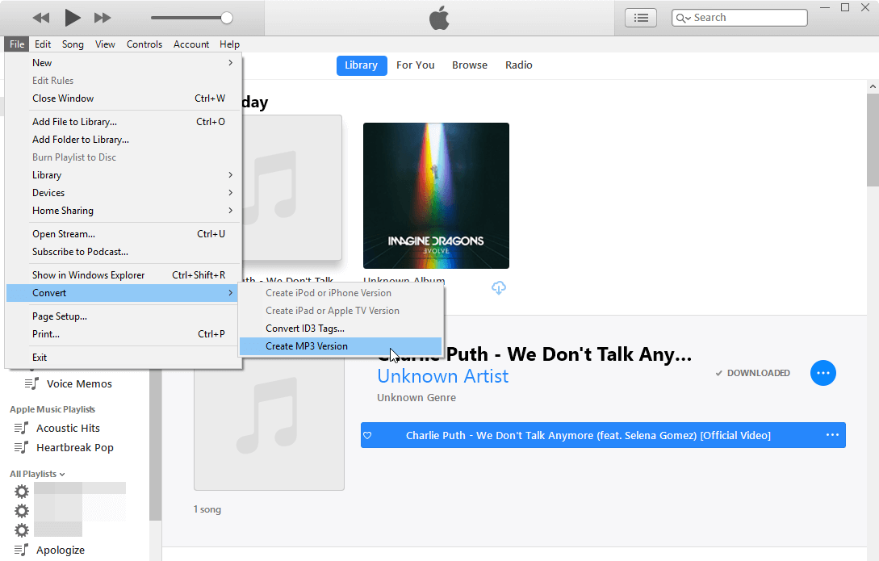
Task: Click the large album artwork placeholder
Action: [269, 421]
